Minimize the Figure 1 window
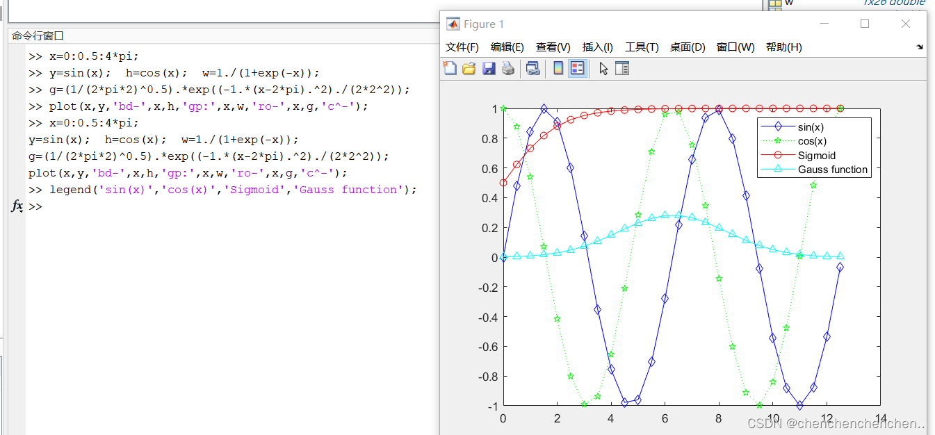This screenshot has height=435, width=935. click(x=824, y=24)
